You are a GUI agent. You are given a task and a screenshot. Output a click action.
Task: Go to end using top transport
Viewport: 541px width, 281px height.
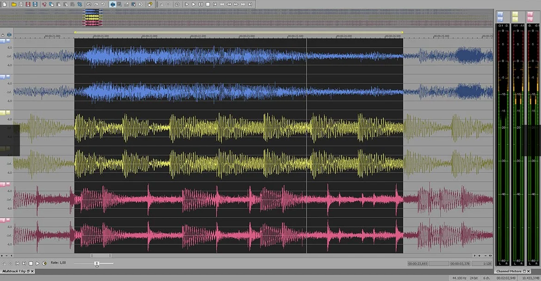click(x=250, y=5)
